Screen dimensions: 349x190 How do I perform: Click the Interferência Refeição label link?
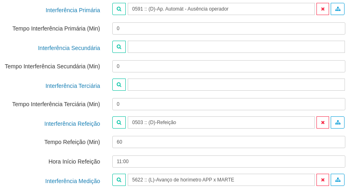point(72,124)
